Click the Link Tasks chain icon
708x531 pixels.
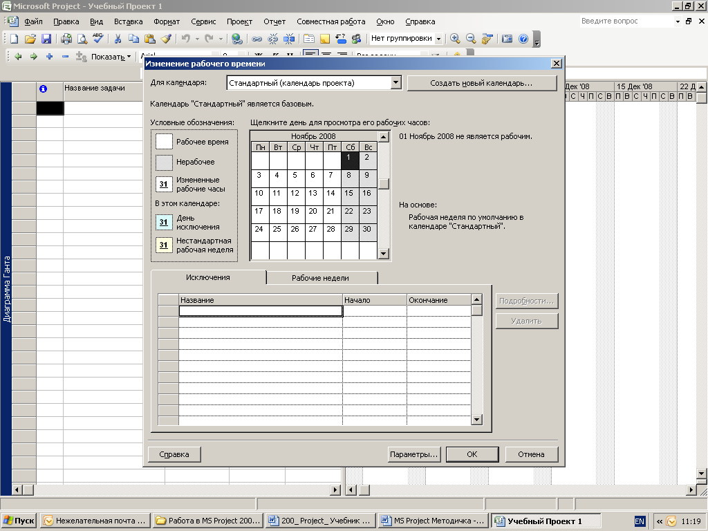[257, 39]
